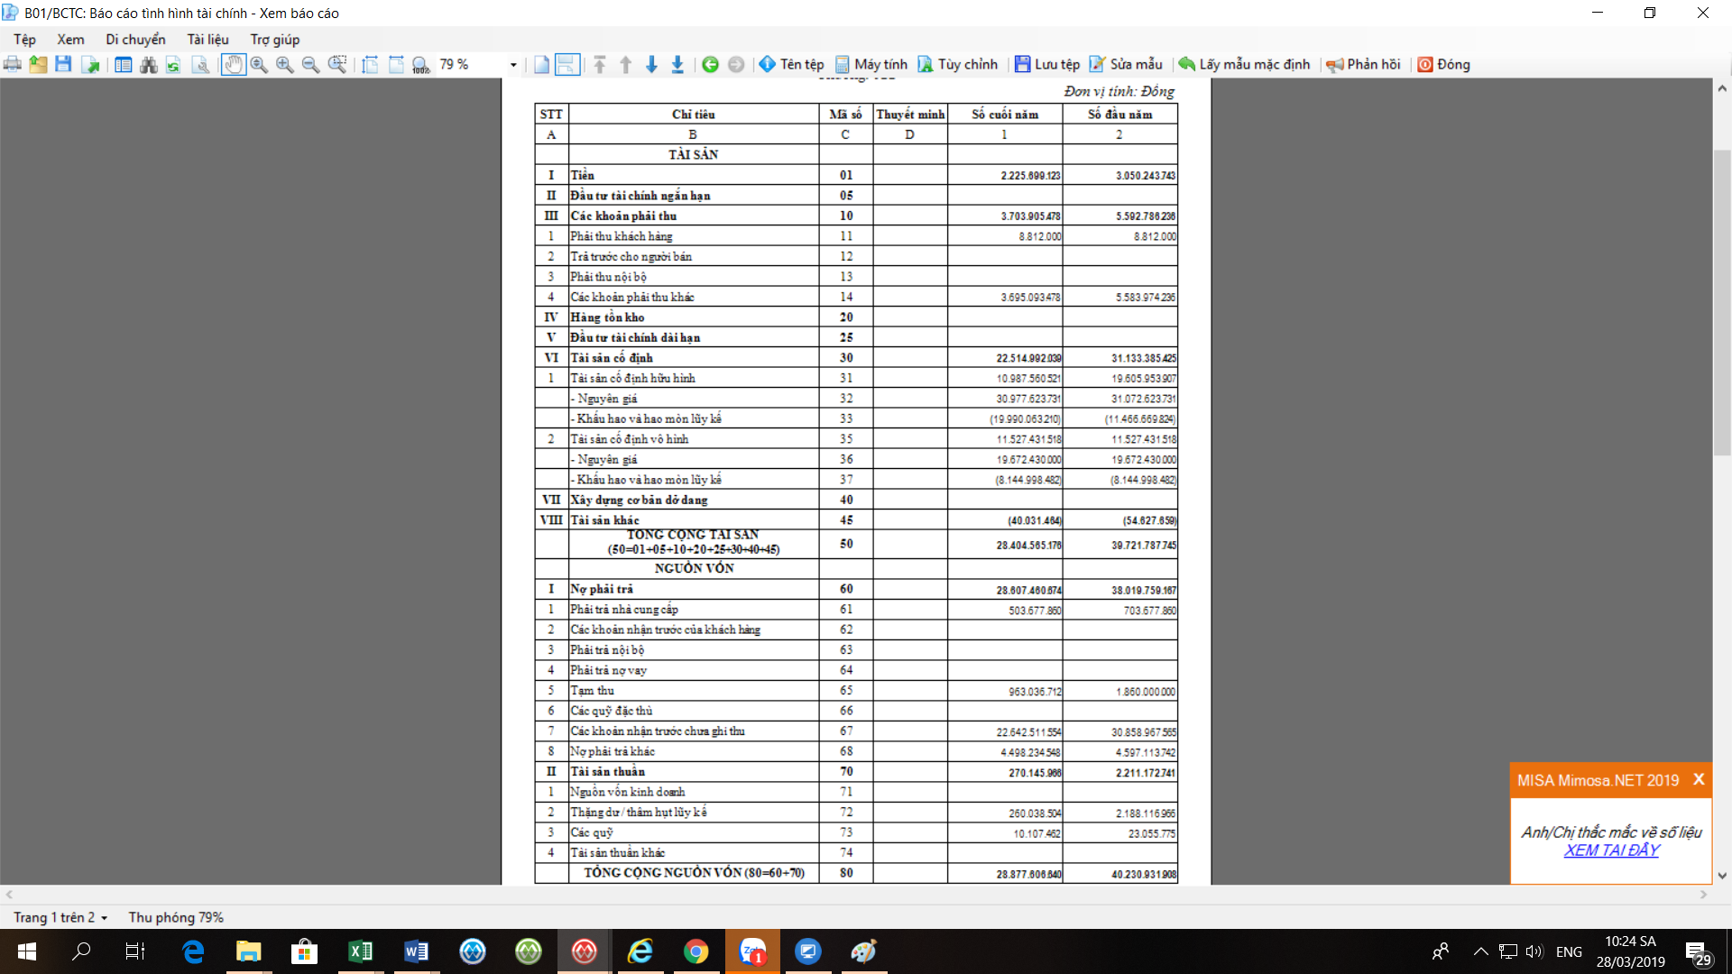
Task: Open the Tài liệu menu
Action: click(x=207, y=40)
